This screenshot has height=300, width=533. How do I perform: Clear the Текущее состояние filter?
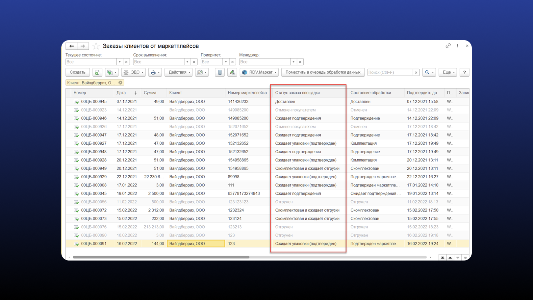[126, 62]
